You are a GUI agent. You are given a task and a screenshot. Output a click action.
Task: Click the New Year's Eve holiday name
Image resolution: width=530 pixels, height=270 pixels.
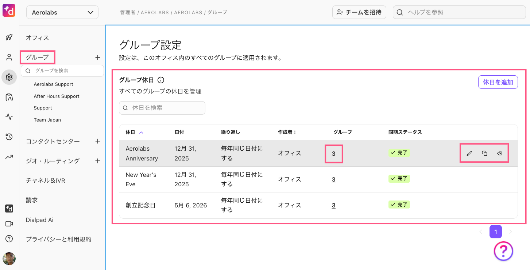tap(141, 179)
